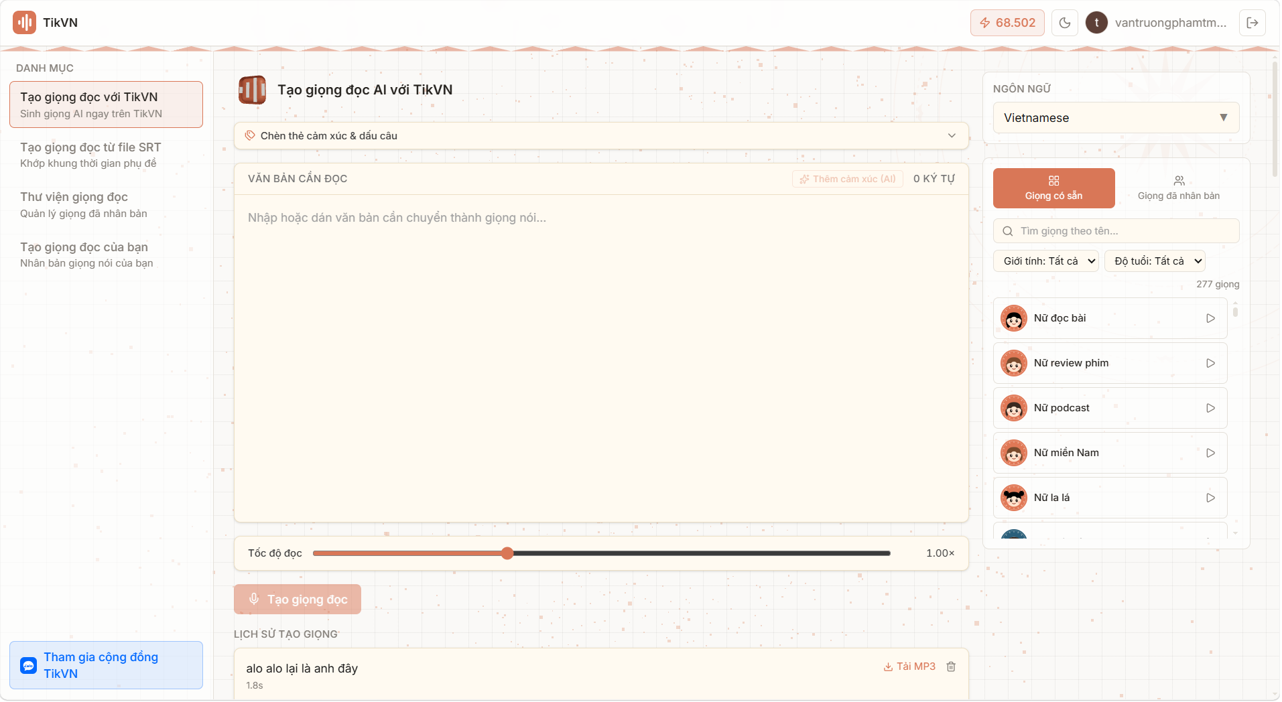
Task: Click the 277 giọng count label
Action: [1218, 284]
